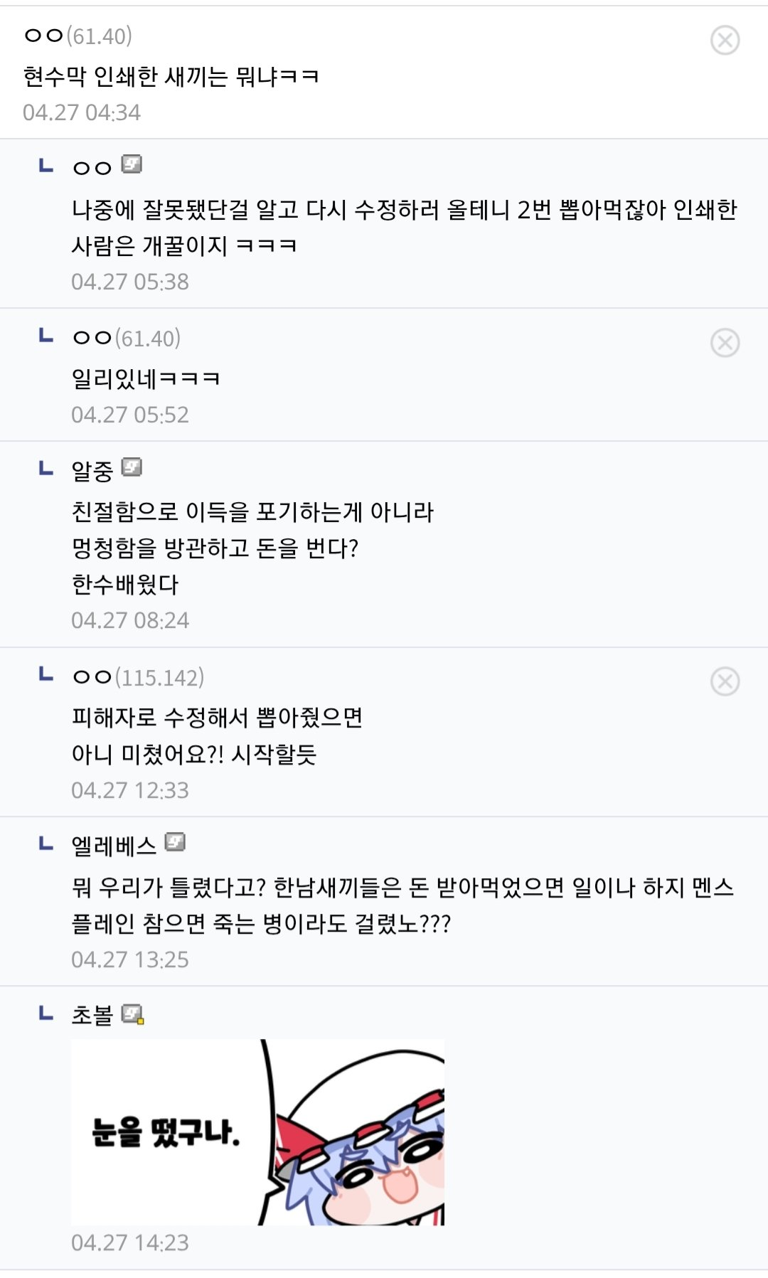Open the gallog badge next to 초볼

coord(132,1014)
